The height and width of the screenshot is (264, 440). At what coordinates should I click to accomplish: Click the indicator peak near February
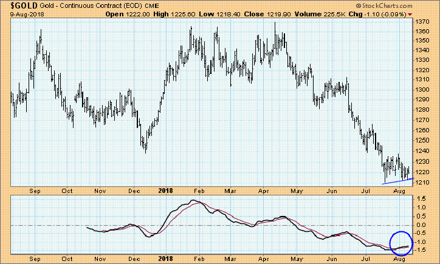point(194,200)
